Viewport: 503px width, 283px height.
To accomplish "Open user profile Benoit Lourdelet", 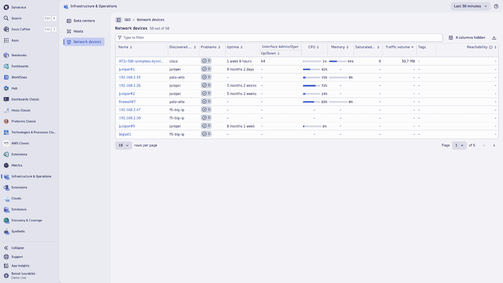I will (x=23, y=275).
